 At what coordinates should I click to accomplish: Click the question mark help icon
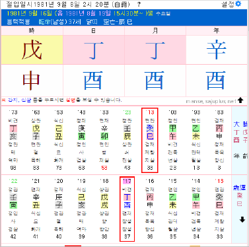[139, 4]
